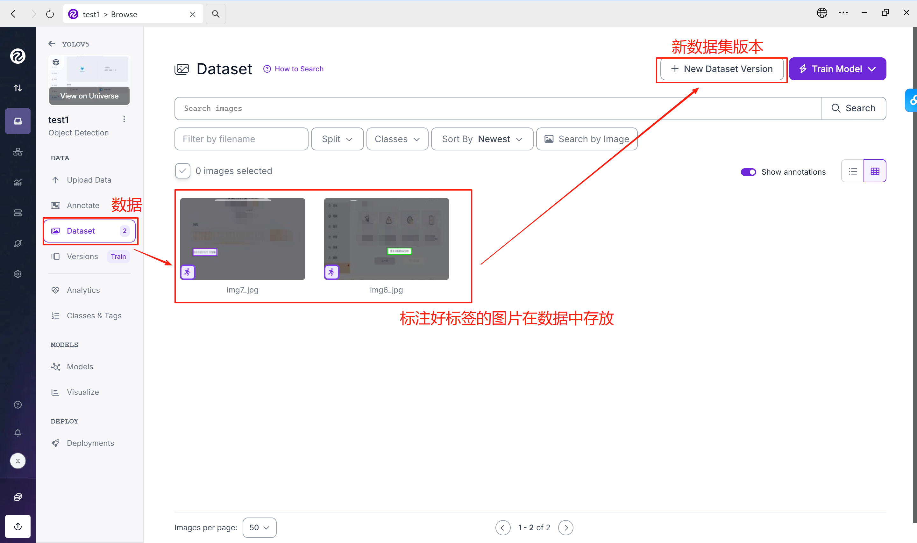Click the Roboflow logo icon
The width and height of the screenshot is (917, 543).
tap(18, 56)
